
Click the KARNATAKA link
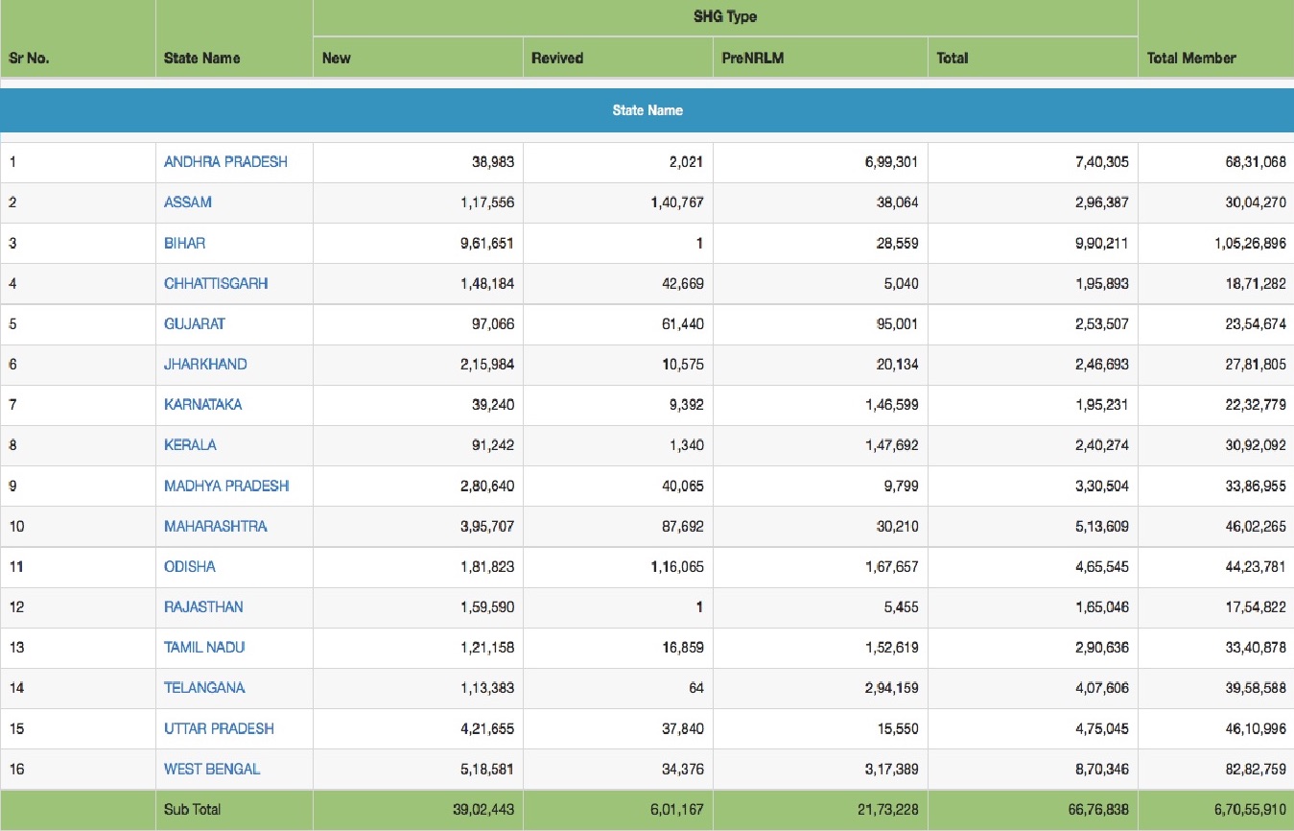click(203, 405)
